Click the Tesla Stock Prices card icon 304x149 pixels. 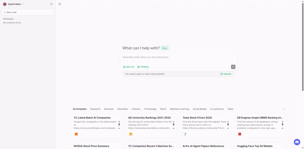[x=186, y=134]
